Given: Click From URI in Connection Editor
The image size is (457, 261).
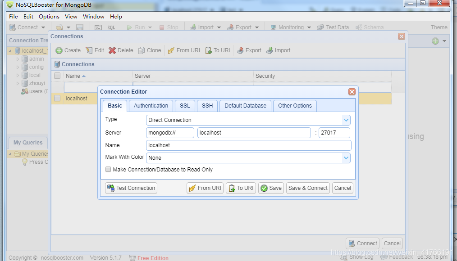Looking at the screenshot, I should click(205, 188).
